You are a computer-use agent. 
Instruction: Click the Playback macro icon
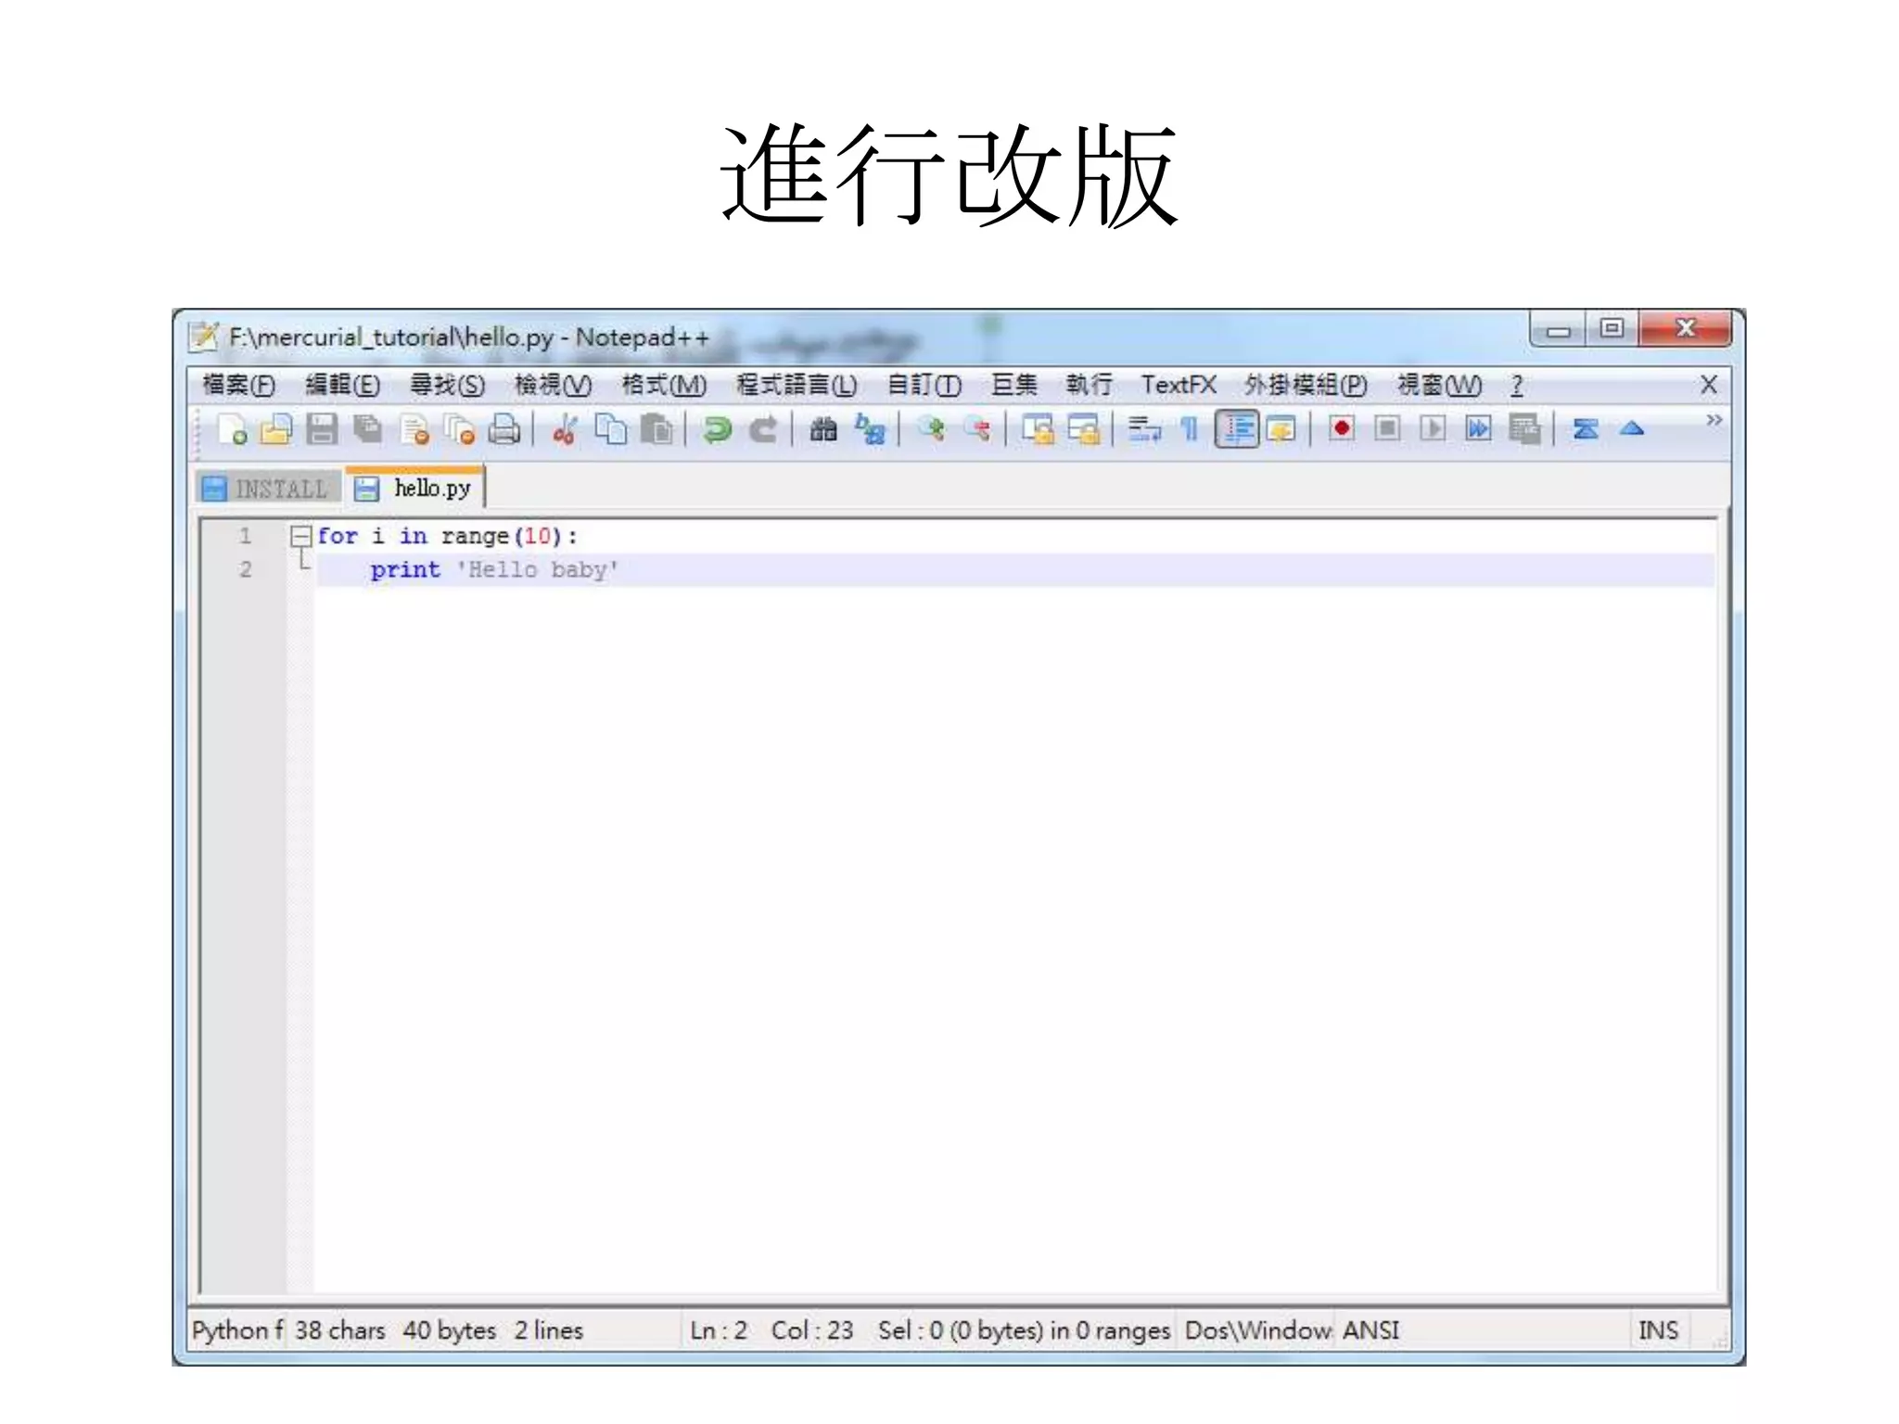1433,428
